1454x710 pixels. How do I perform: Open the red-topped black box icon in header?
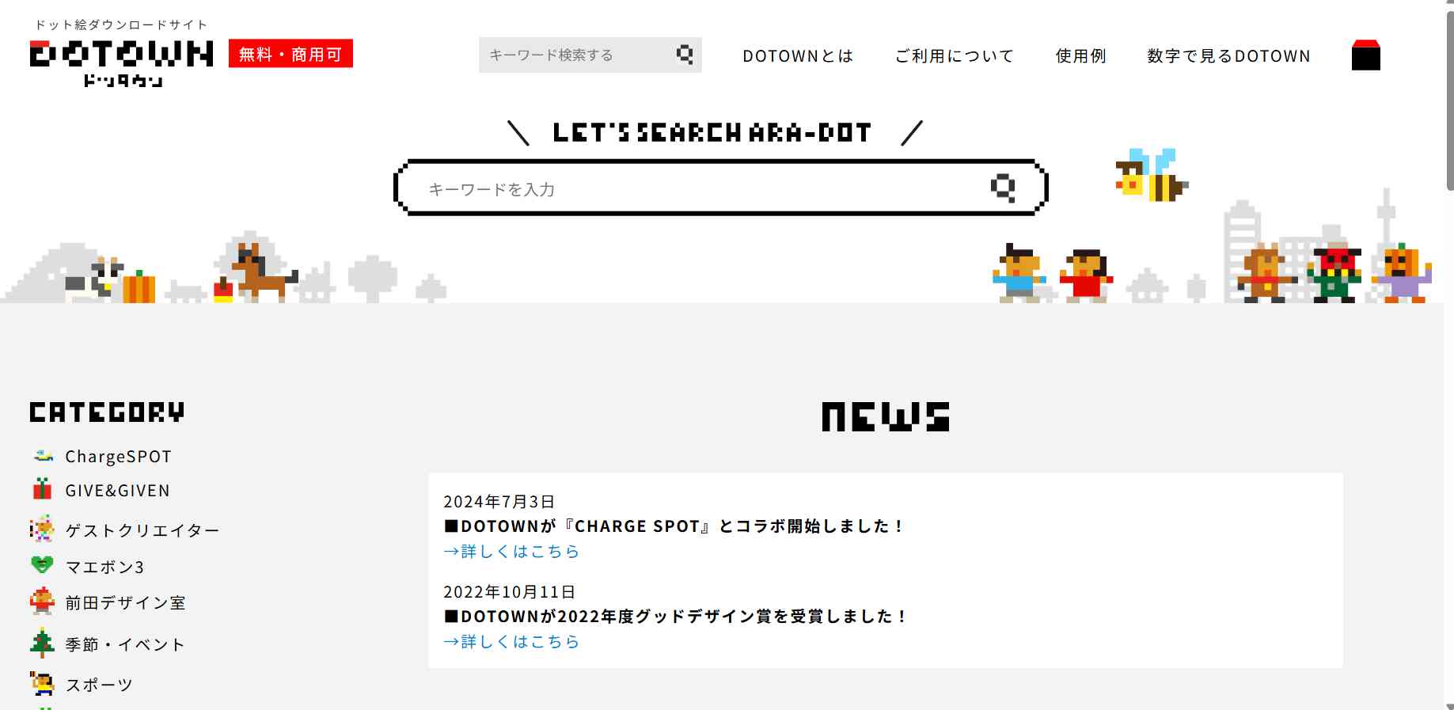[1365, 55]
